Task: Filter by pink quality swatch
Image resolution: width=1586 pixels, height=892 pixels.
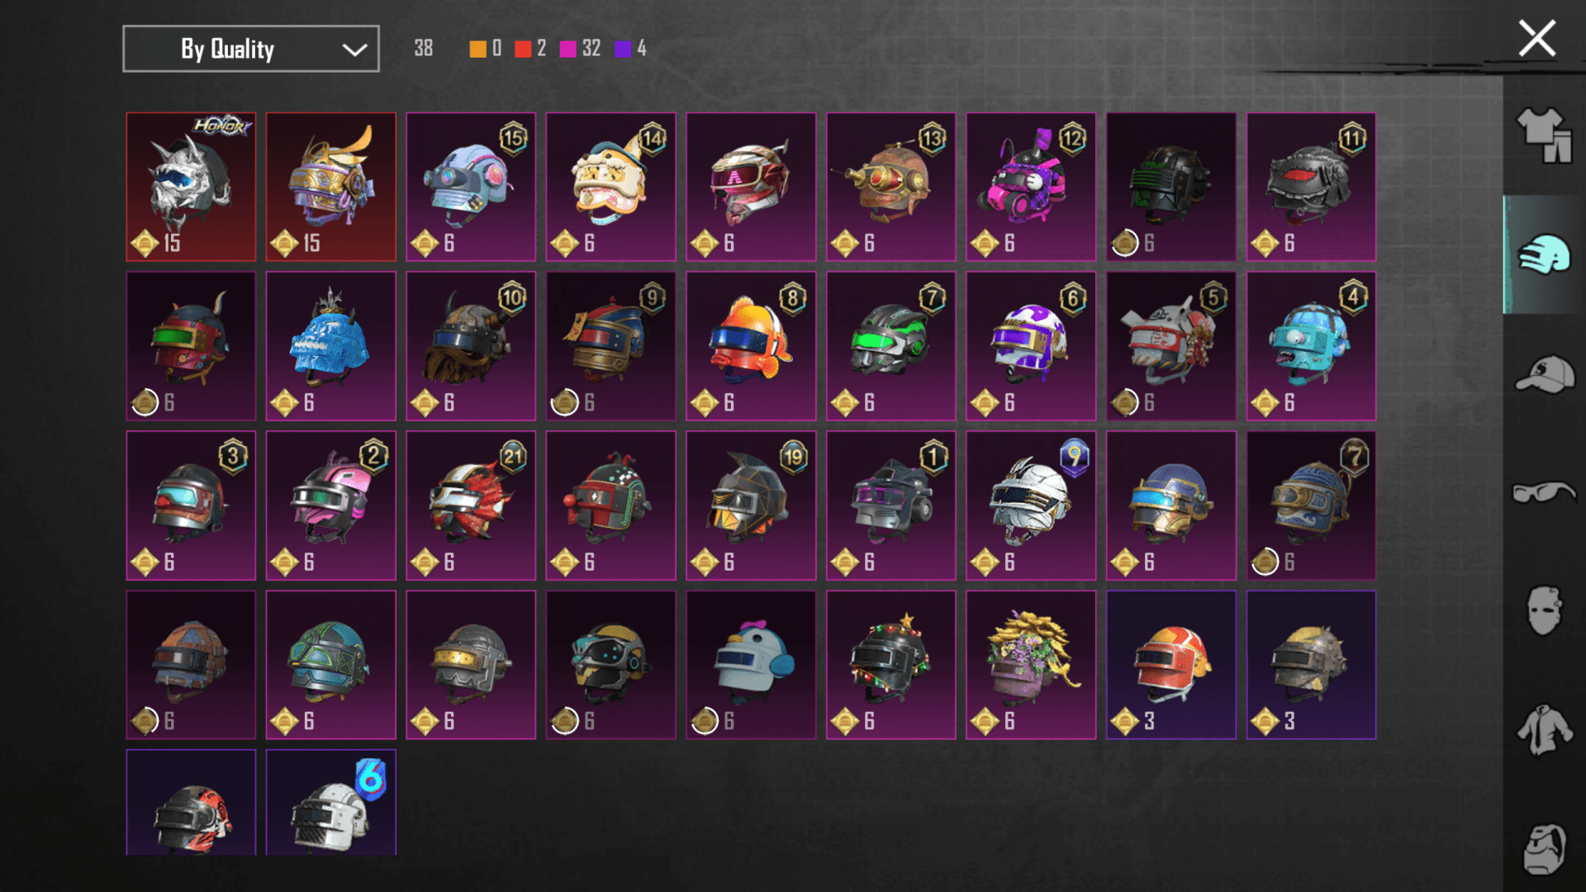Action: pyautogui.click(x=567, y=49)
